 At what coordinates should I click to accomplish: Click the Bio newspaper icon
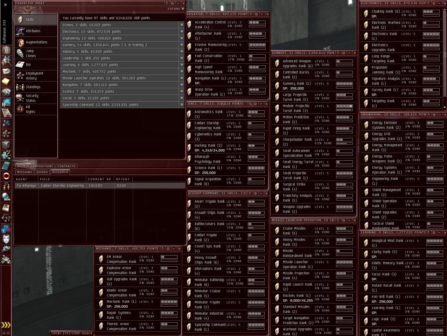[x=20, y=64]
